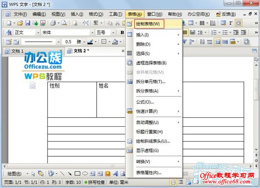260x188 pixels.
Task: Expand the 快速计算(F) submenu
Action: pos(179,111)
